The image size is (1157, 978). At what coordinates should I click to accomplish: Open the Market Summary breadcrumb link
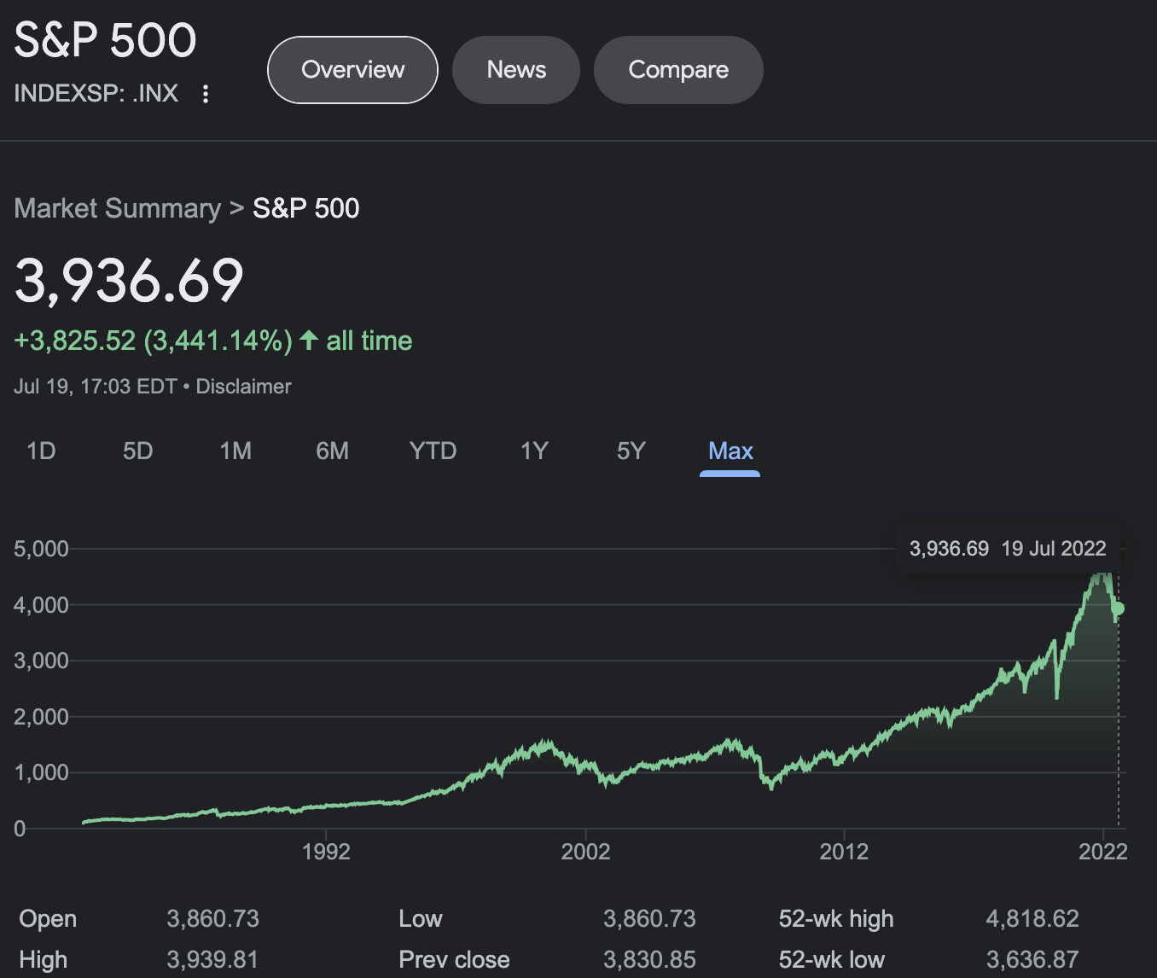(x=118, y=208)
